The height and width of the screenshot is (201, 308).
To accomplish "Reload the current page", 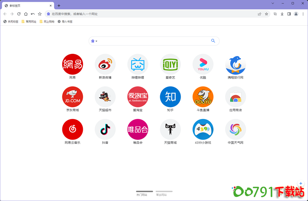I will 19,14.
